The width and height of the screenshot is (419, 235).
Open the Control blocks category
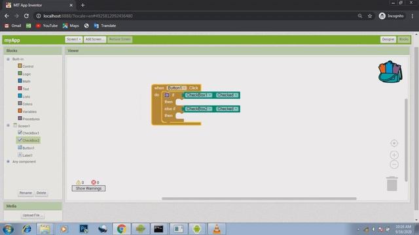pyautogui.click(x=26, y=66)
